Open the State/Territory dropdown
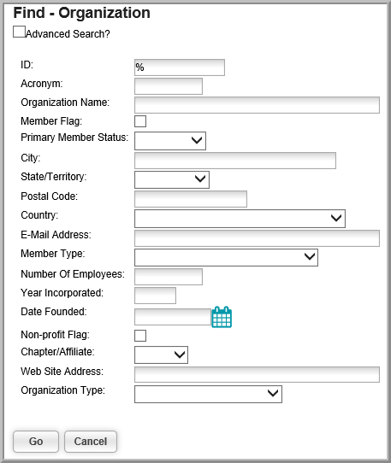 (x=172, y=179)
